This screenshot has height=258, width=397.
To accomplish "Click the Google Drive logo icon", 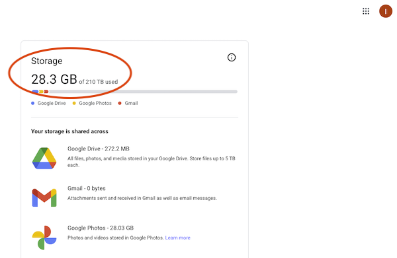I will (x=44, y=158).
